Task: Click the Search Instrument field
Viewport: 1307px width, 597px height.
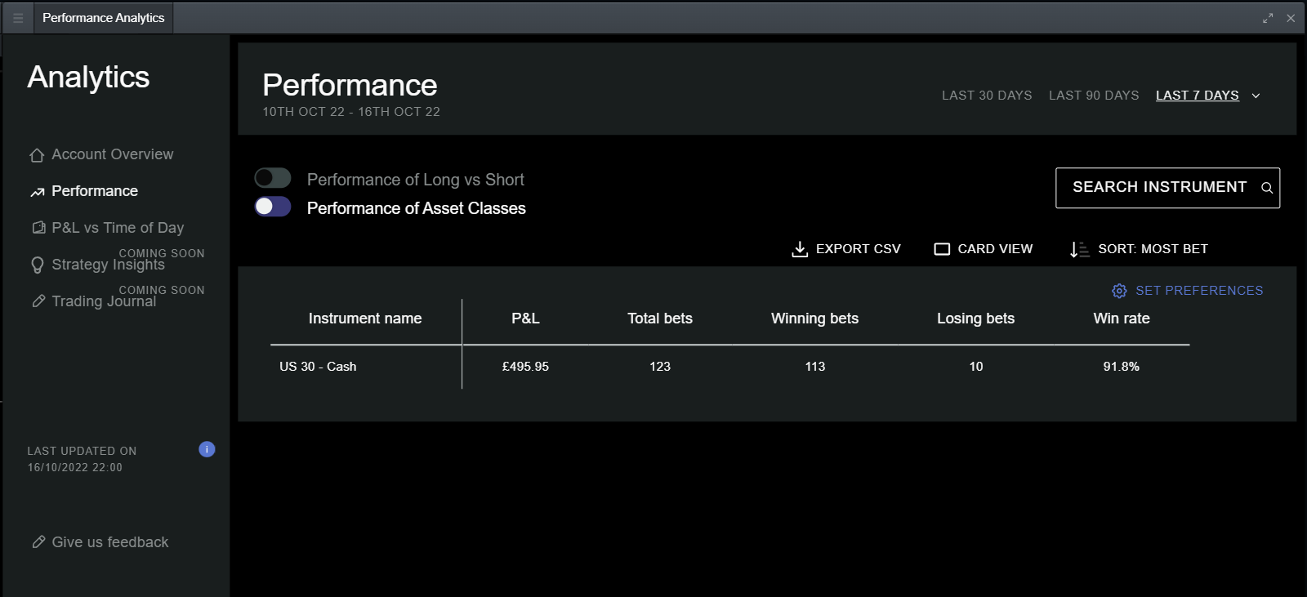Action: [x=1158, y=188]
